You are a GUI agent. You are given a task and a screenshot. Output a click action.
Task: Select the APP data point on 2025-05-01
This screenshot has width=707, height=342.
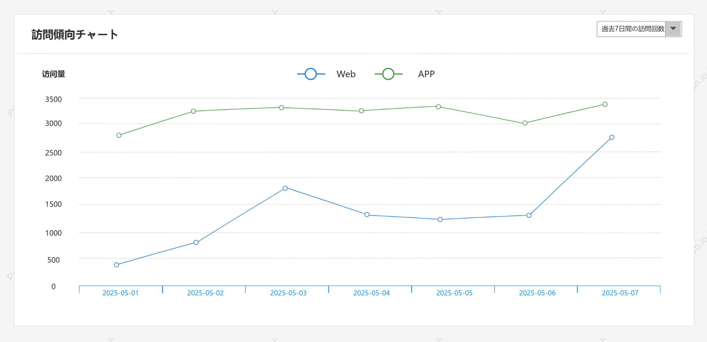tap(119, 135)
